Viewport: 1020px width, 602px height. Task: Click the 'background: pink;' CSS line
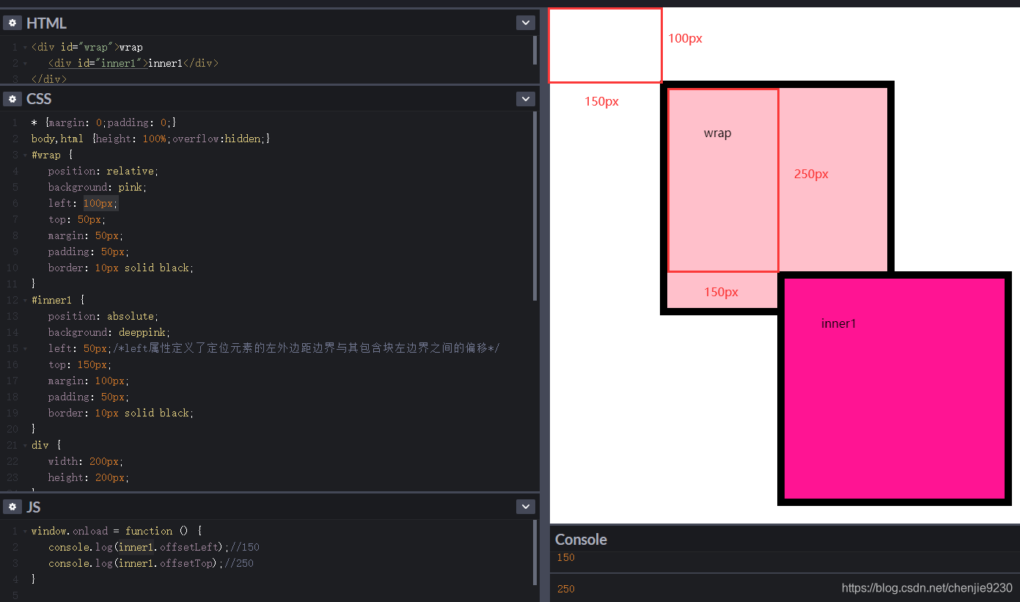[x=98, y=188]
